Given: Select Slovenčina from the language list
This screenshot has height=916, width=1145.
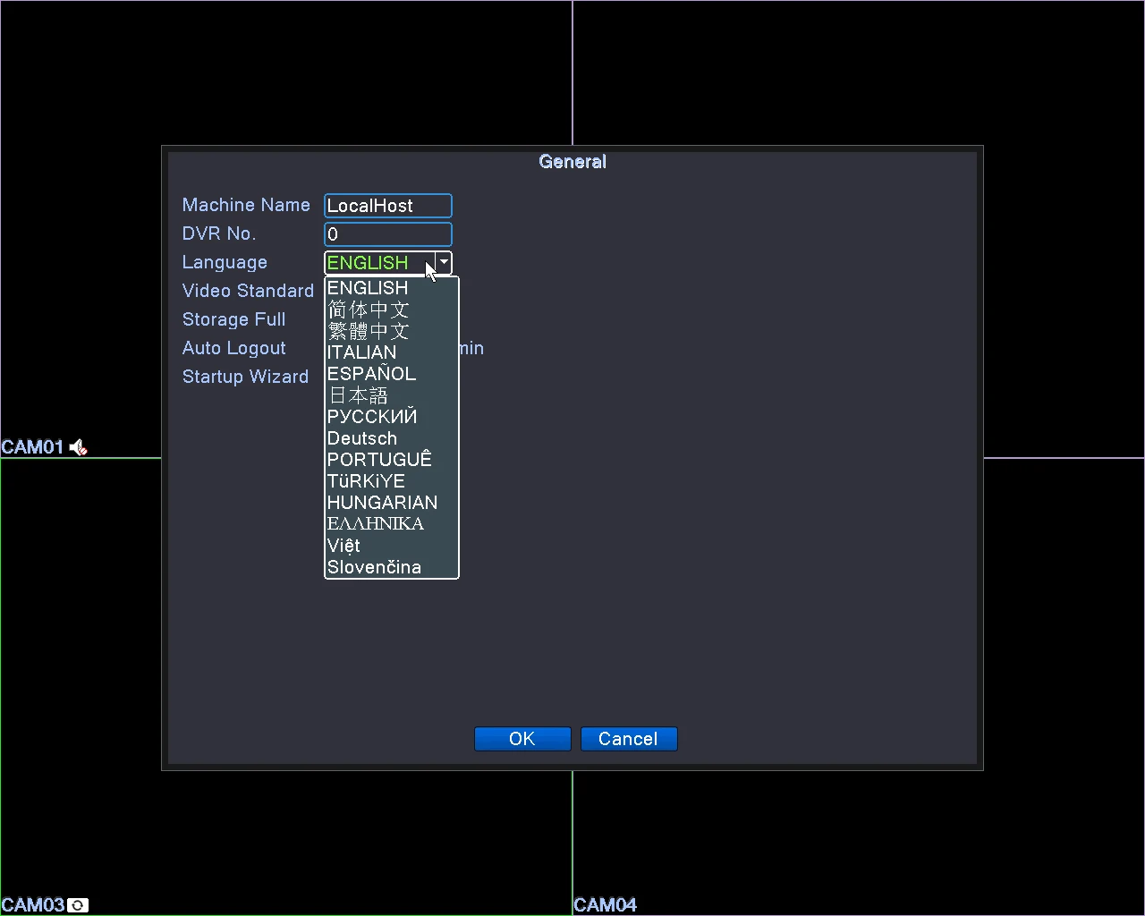Looking at the screenshot, I should click(392, 567).
